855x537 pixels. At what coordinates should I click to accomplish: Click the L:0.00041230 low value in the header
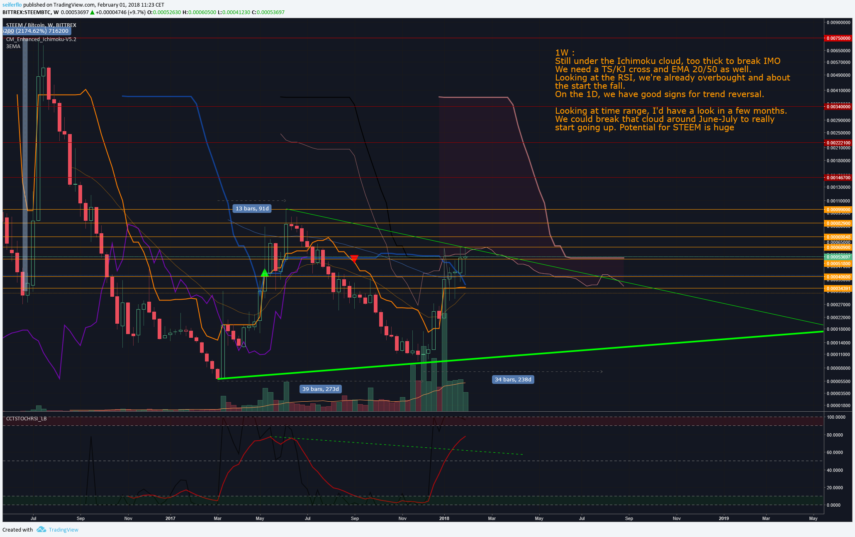tap(234, 12)
